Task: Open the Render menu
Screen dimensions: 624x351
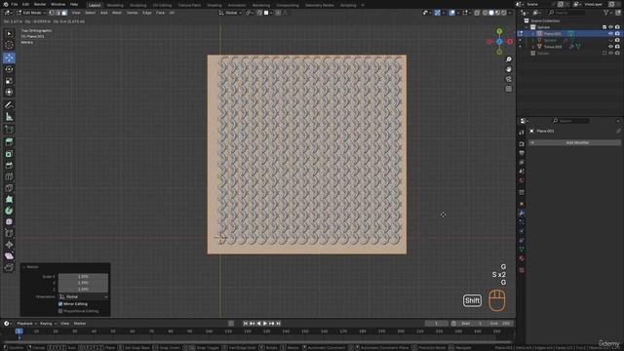Action: click(x=40, y=4)
